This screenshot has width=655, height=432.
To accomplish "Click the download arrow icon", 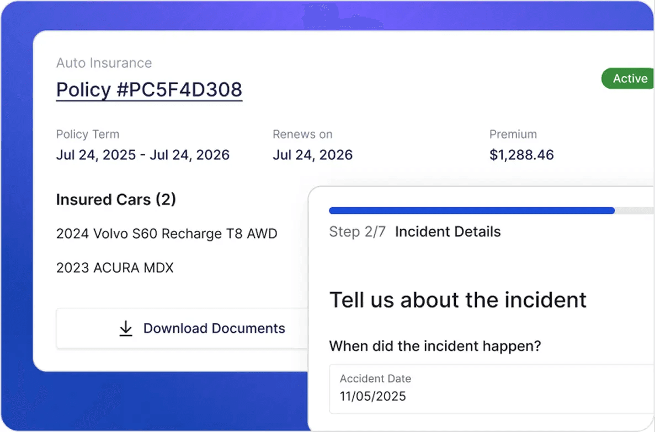I will pyautogui.click(x=126, y=329).
